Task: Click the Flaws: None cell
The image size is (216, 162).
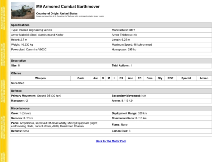Action: click(x=161, y=125)
